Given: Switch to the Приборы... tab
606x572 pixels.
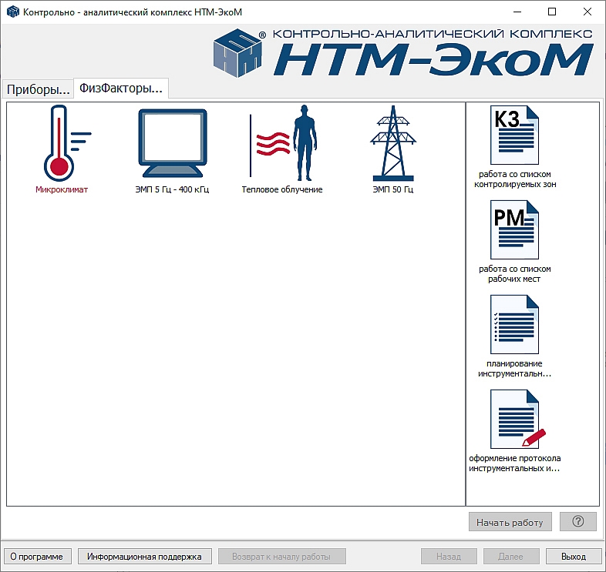Looking at the screenshot, I should coord(39,89).
